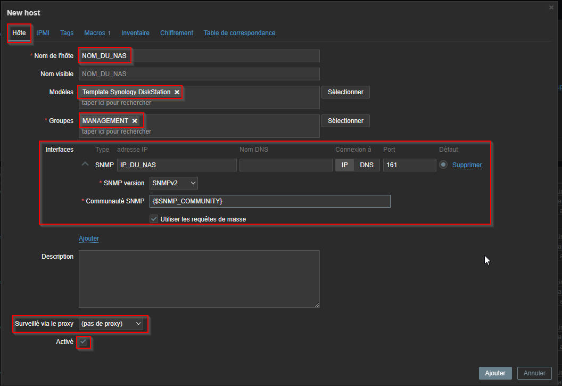Screen dimensions: 562x386
Task: Switch to the IPMI tab
Action: pos(43,32)
